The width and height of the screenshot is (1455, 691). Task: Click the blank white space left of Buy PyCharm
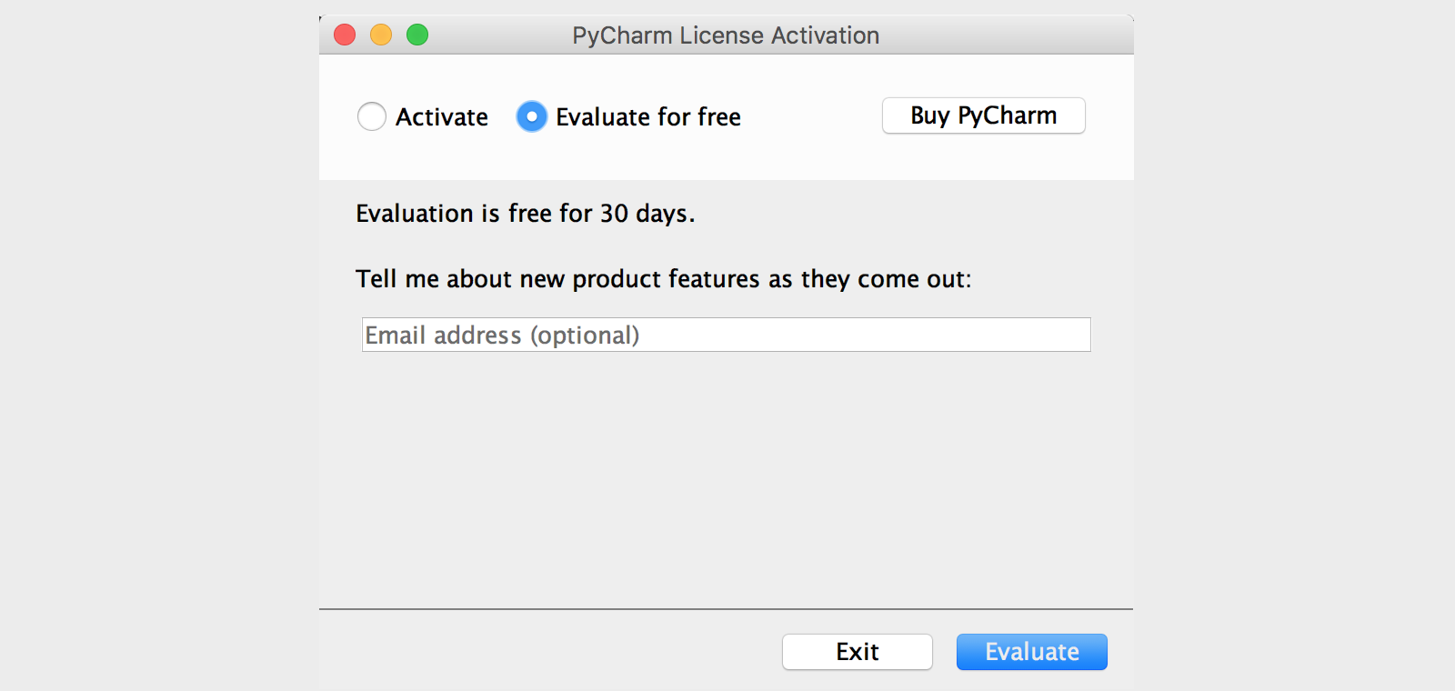[811, 116]
